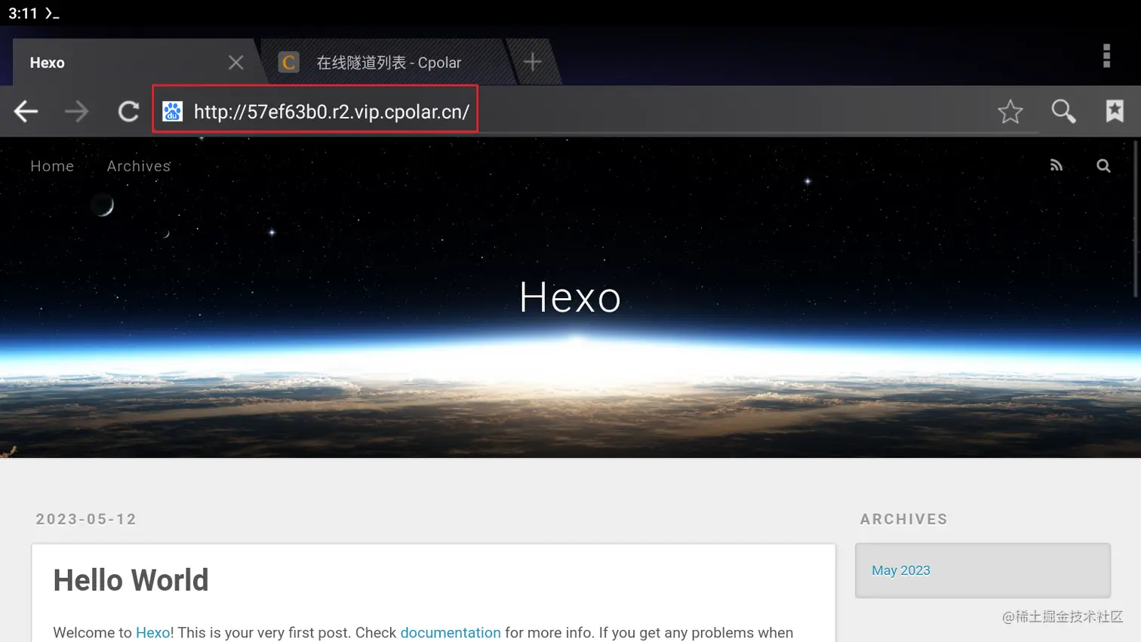Open the browser toolbar search magnifier

click(1063, 112)
